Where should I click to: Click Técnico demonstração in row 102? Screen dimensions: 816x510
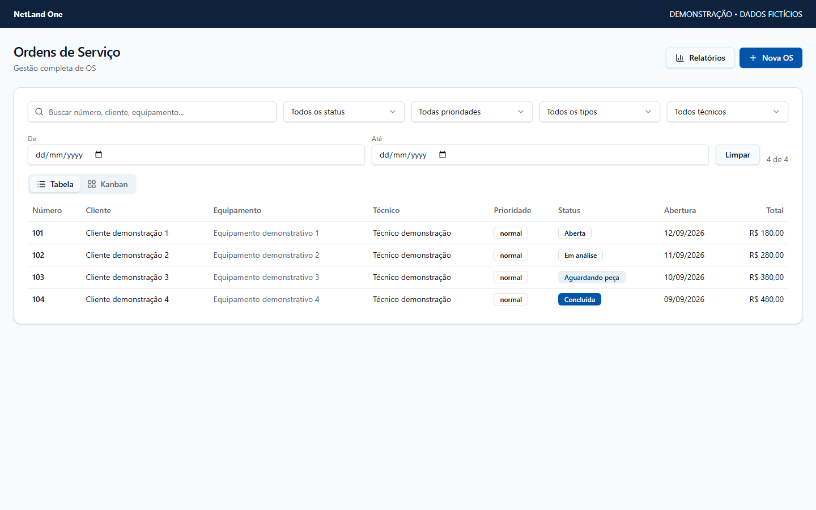click(412, 255)
